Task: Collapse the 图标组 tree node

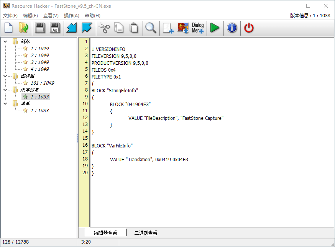Action: pos(5,76)
